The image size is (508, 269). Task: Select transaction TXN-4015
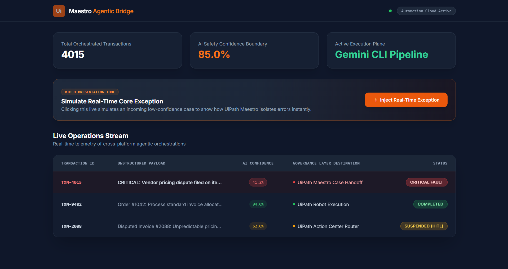72,182
